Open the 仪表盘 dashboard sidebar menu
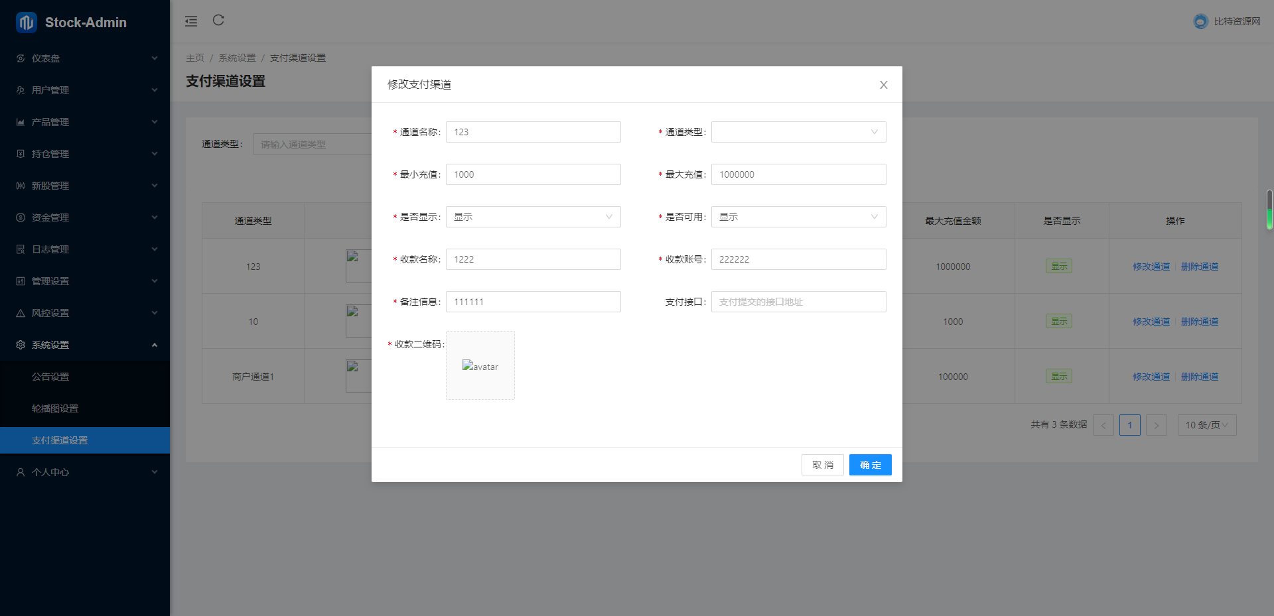Image resolution: width=1274 pixels, height=616 pixels. click(x=20, y=58)
